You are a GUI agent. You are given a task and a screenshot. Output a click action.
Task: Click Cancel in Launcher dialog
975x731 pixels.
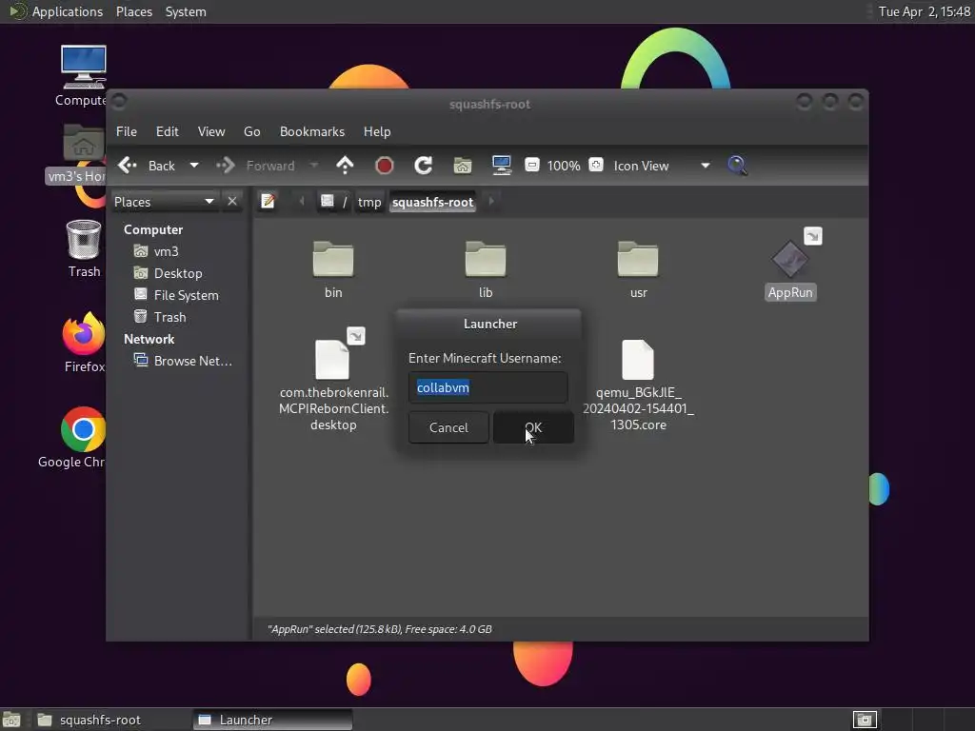point(448,427)
